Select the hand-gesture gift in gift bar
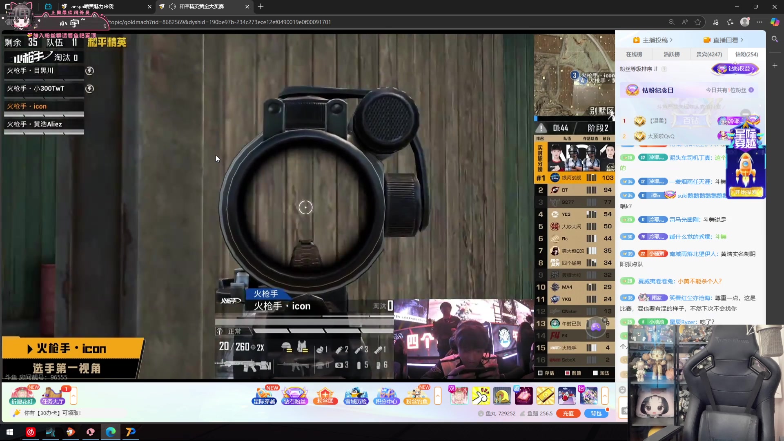Viewport: 784px width, 441px height. (x=481, y=396)
